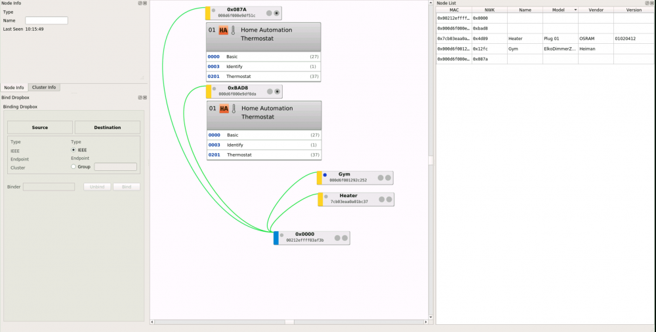656x332 pixels.
Task: Select the Group destination type radio button
Action: (x=73, y=166)
